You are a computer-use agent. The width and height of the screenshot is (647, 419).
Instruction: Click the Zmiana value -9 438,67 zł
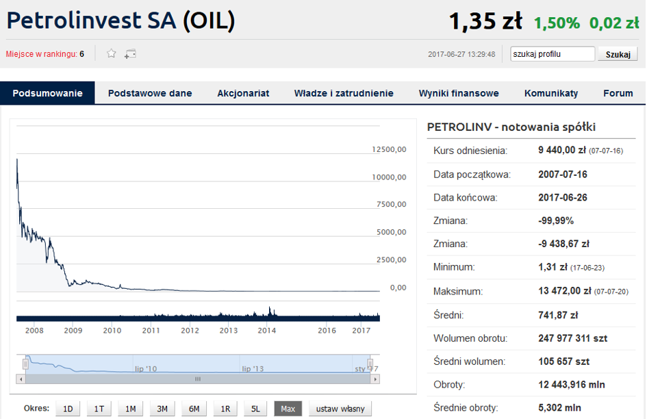click(x=563, y=244)
